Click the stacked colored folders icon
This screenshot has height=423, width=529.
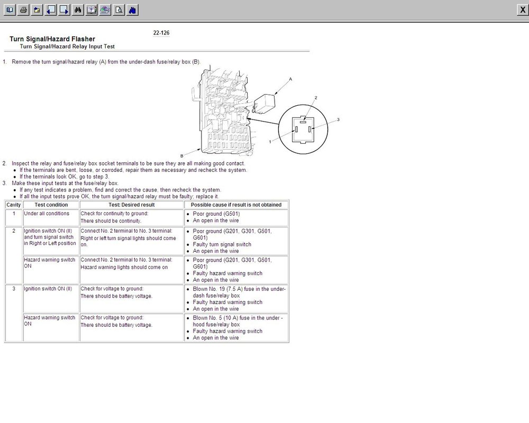pos(105,10)
